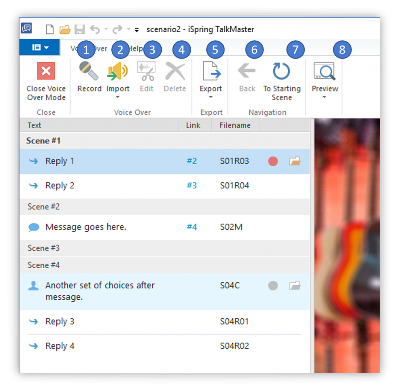Click the Import audio speaker icon

coord(118,71)
